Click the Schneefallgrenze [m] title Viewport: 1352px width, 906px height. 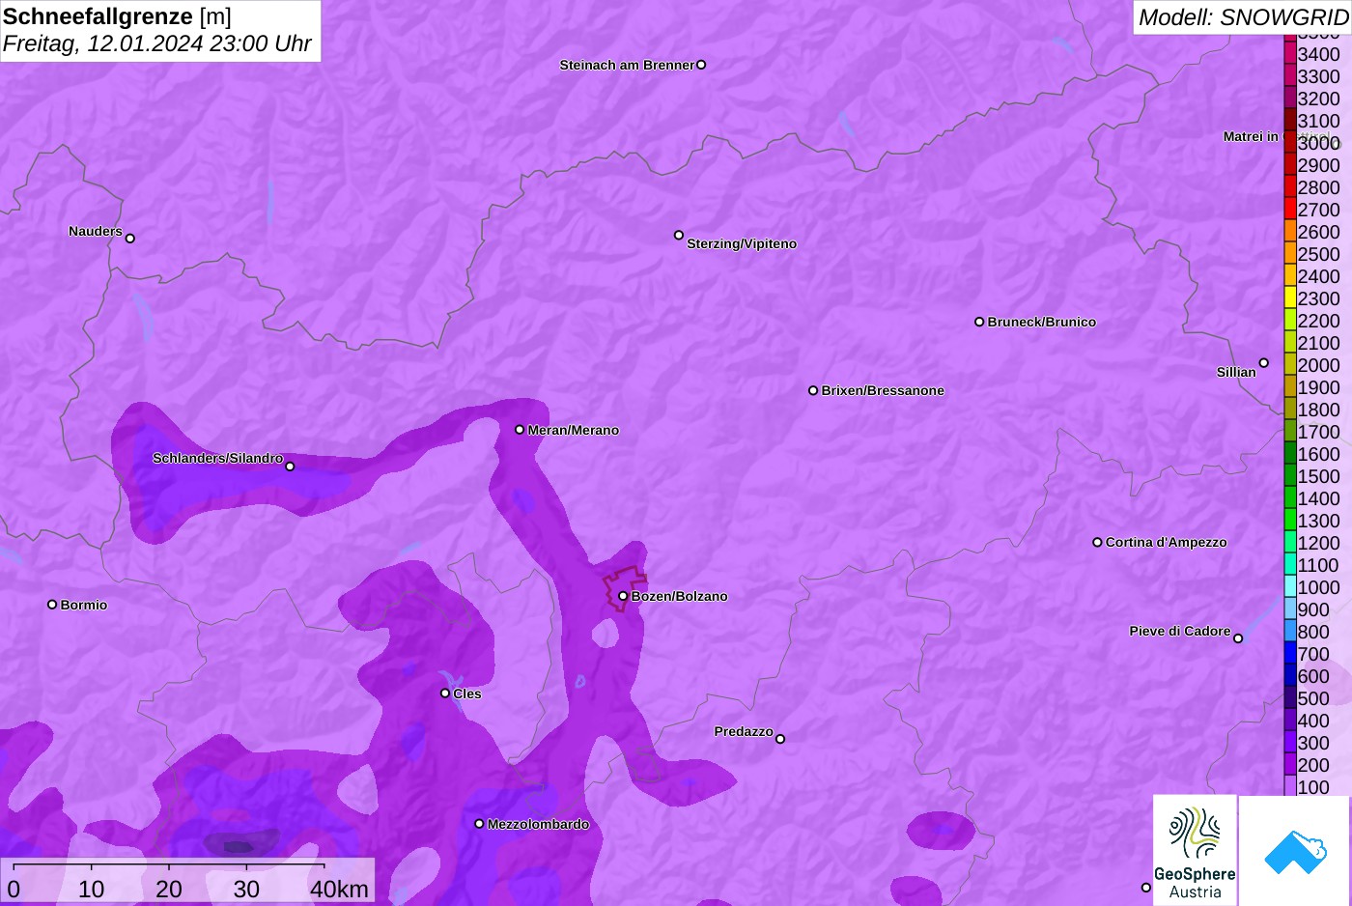pyautogui.click(x=117, y=16)
